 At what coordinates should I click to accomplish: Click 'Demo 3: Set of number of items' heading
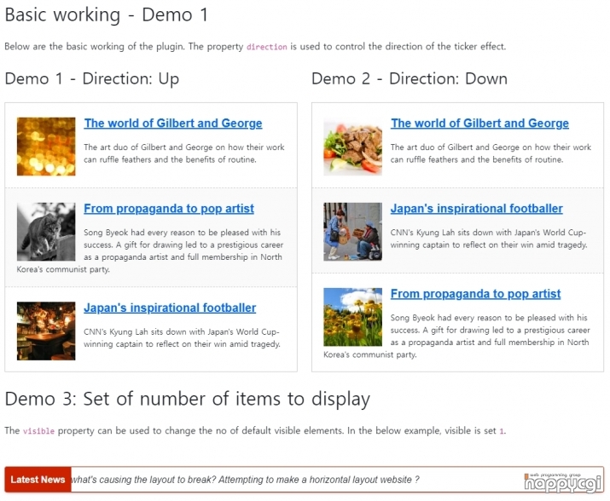(x=187, y=399)
